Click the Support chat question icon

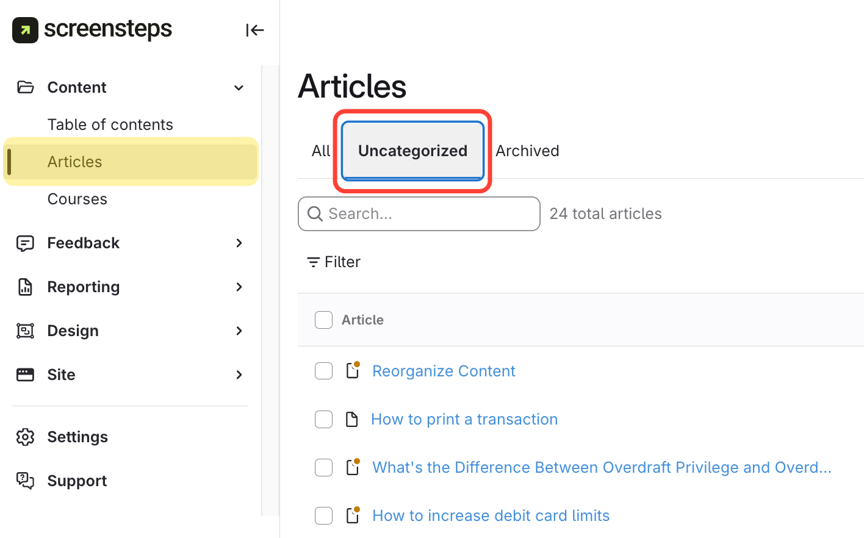tap(25, 481)
